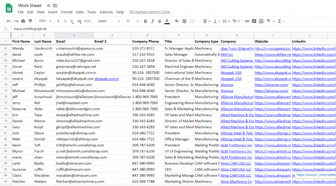Open the 123 number format dropdown
The height and width of the screenshot is (186, 336).
(x=87, y=21)
